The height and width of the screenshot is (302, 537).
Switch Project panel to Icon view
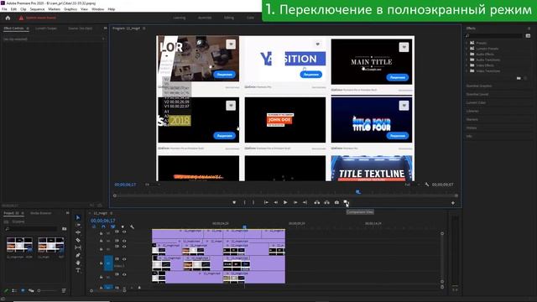(x=23, y=291)
